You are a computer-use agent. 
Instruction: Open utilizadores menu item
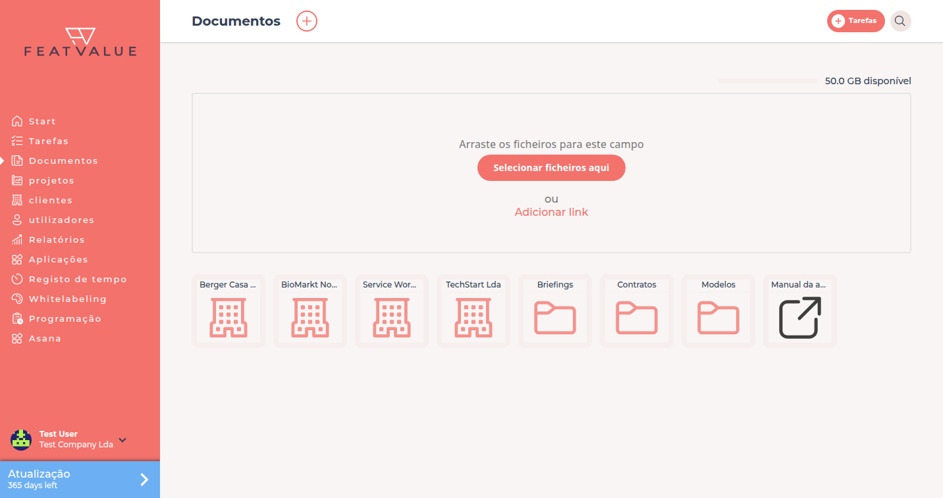coord(61,220)
